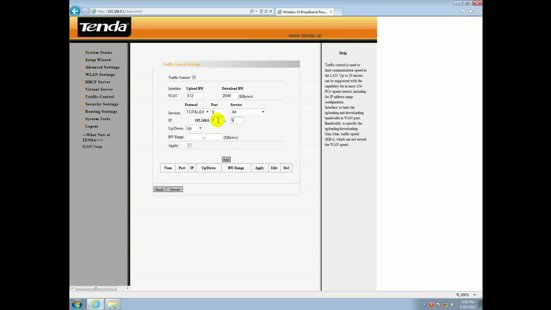This screenshot has height=310, width=551.
Task: Open Routing Settings in the sidebar
Action: [101, 112]
